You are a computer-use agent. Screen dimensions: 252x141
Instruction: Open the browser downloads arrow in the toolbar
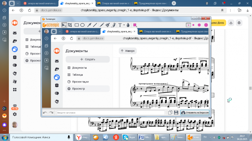click(247, 10)
